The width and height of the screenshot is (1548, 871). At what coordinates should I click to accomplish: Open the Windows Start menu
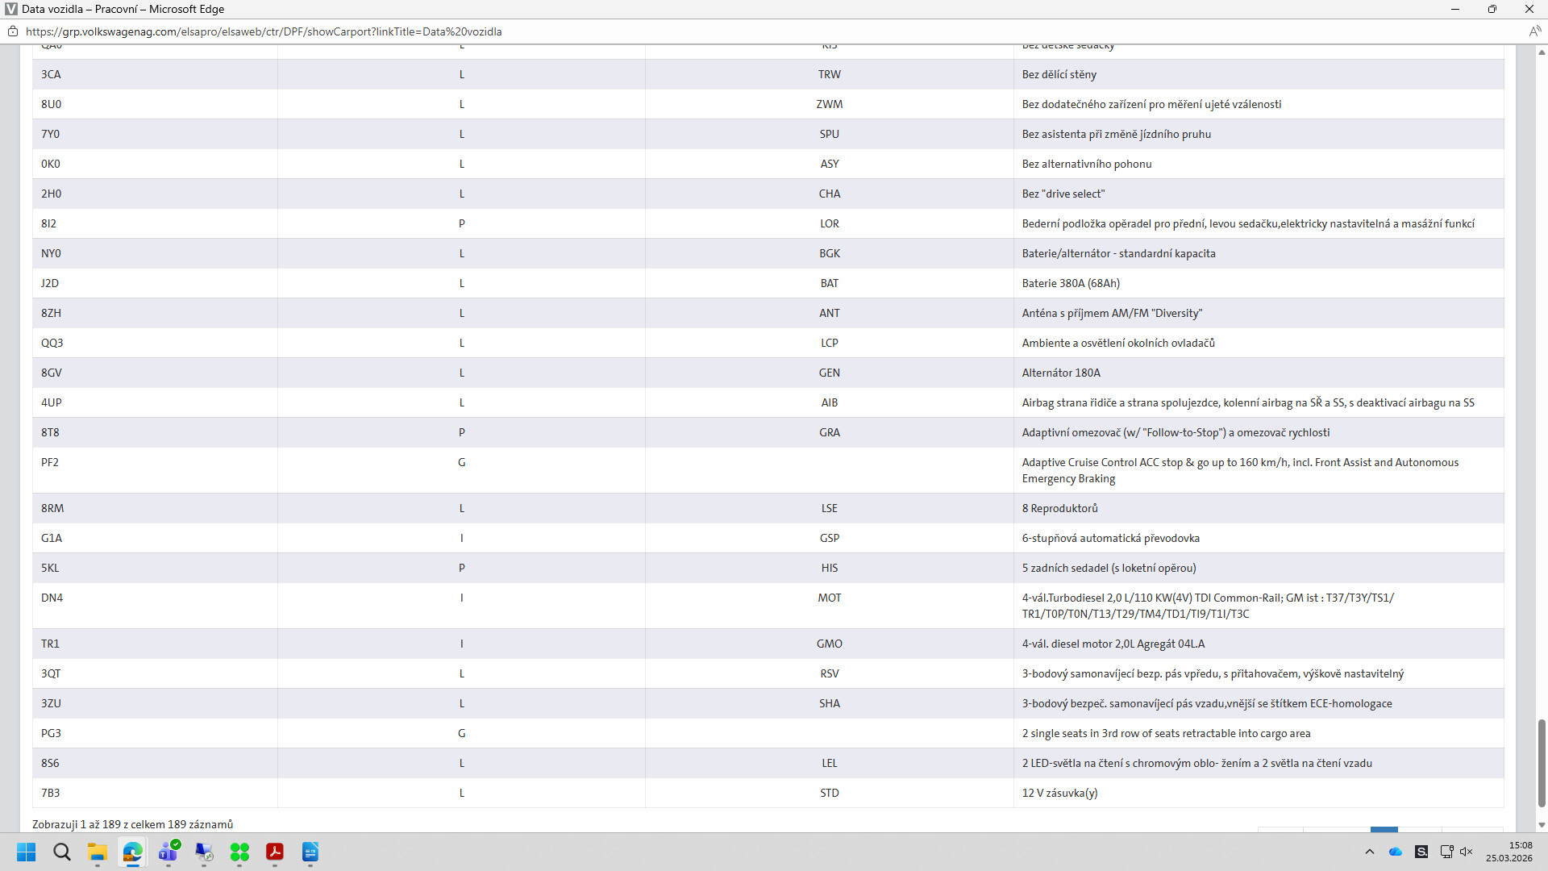(26, 852)
